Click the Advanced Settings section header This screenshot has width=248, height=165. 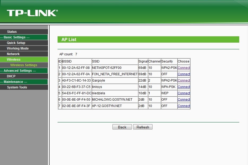click(20, 71)
